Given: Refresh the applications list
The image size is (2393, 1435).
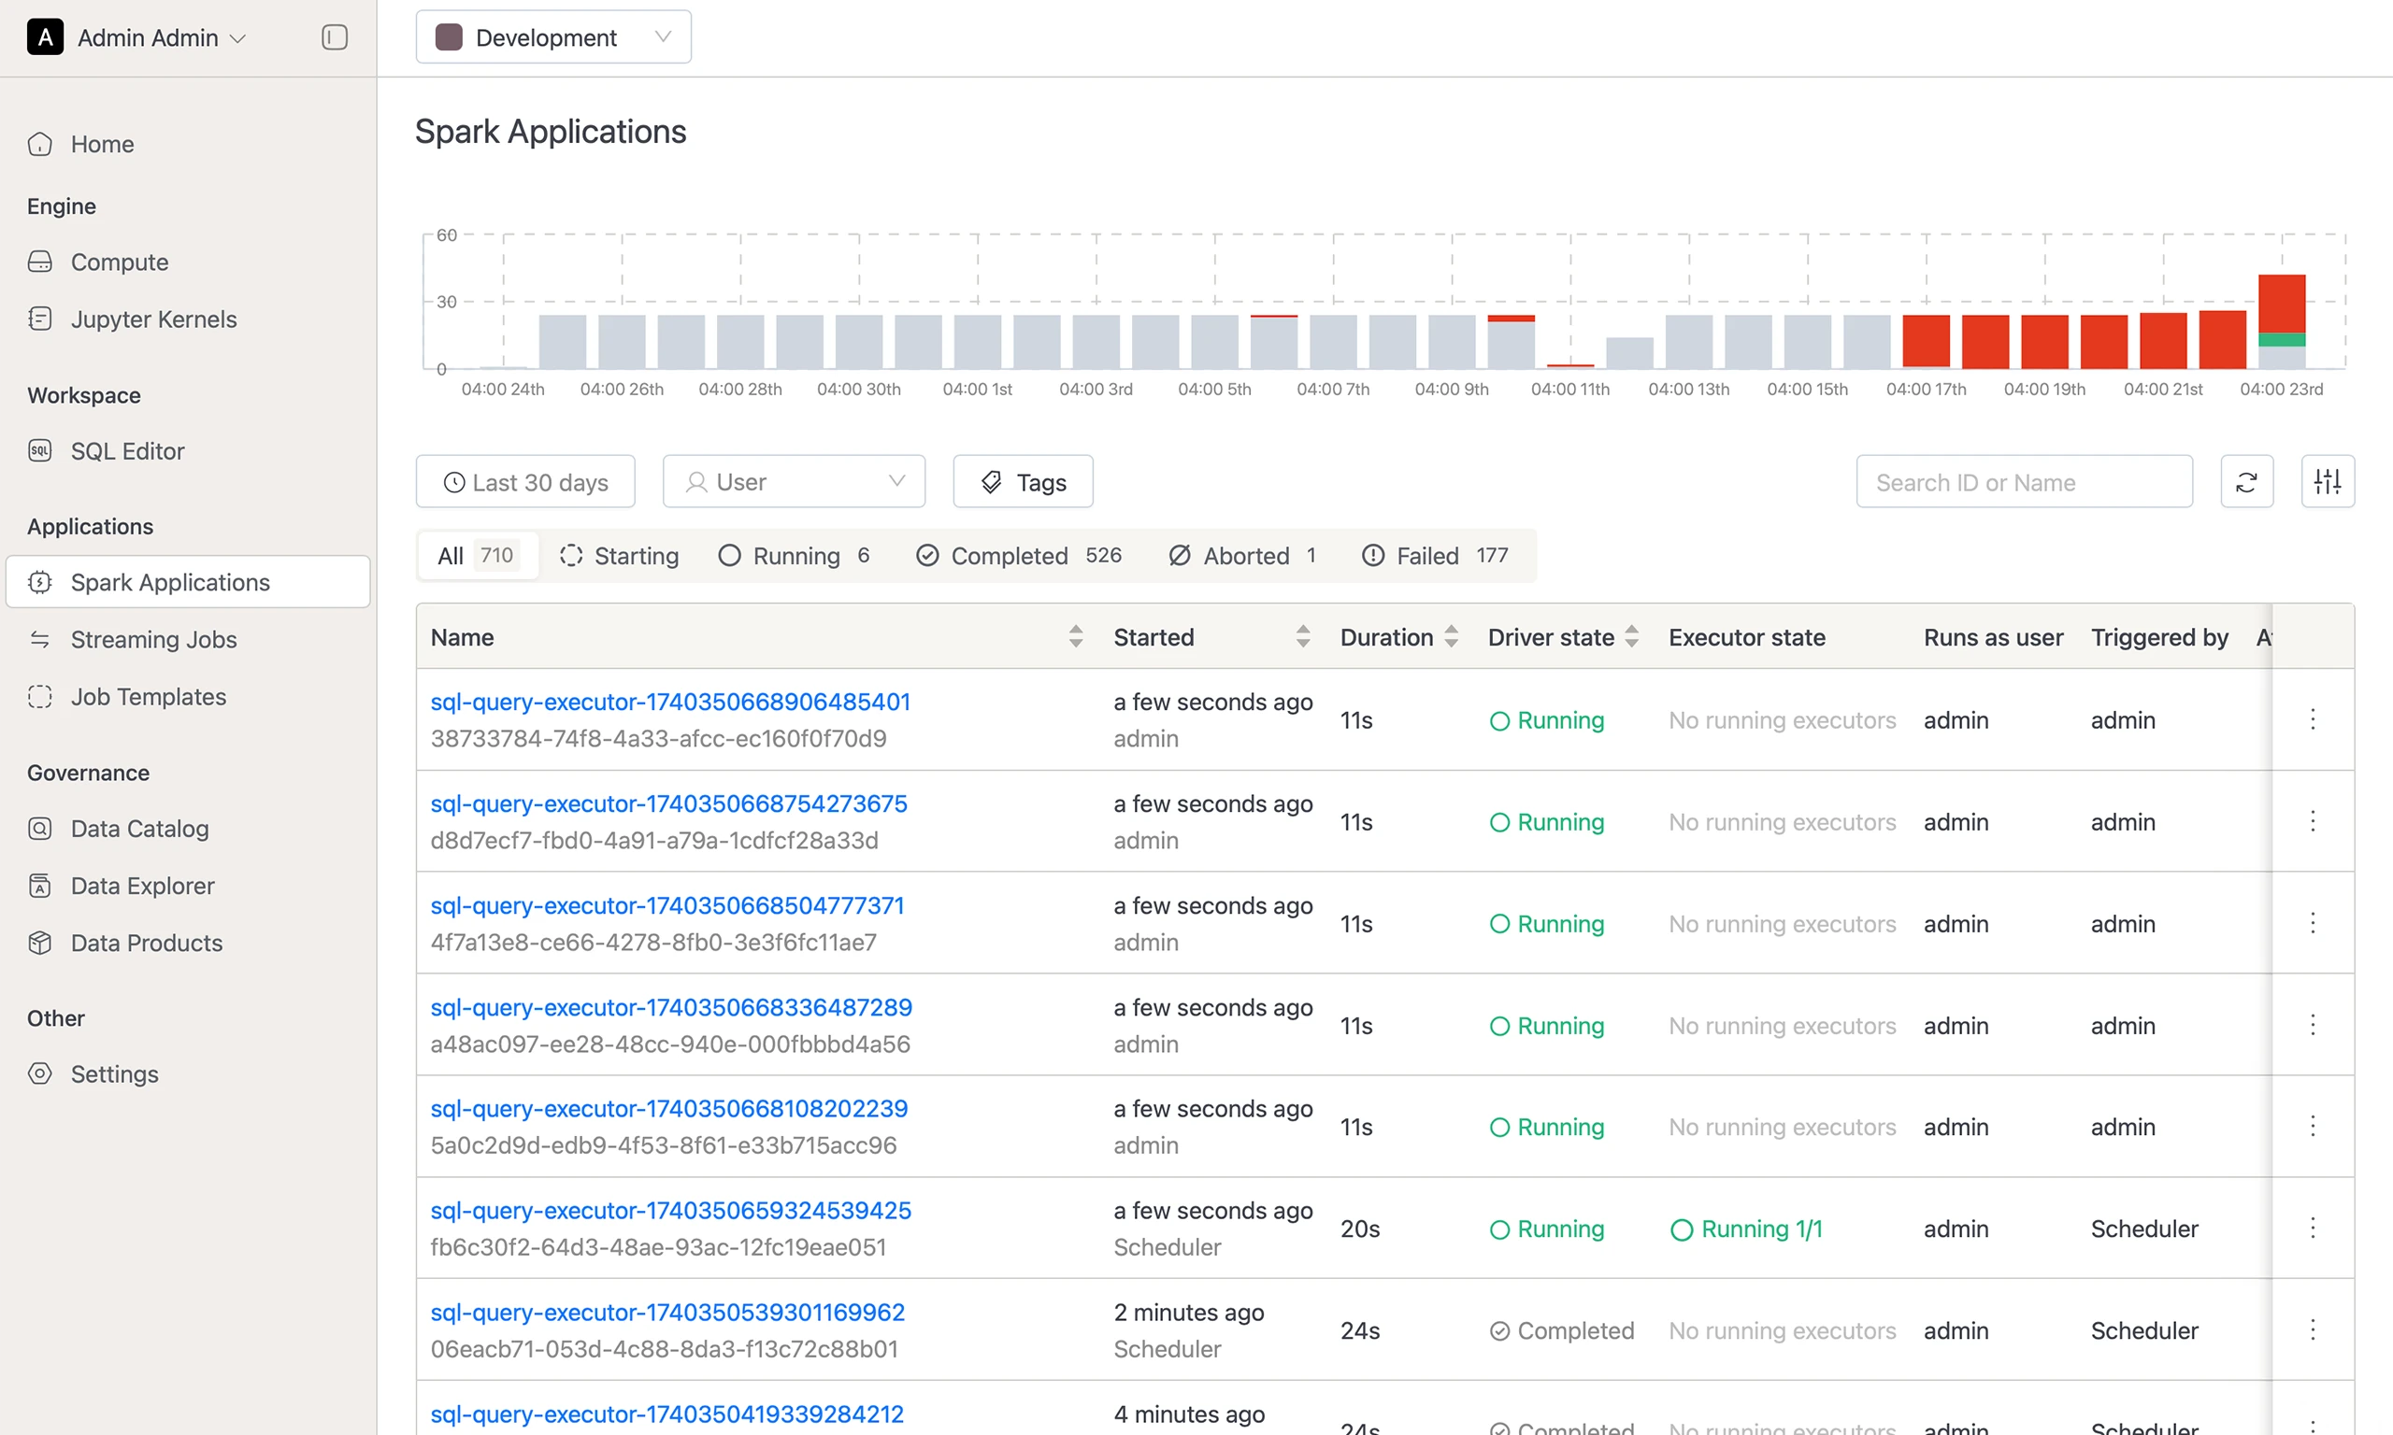Looking at the screenshot, I should [x=2246, y=481].
